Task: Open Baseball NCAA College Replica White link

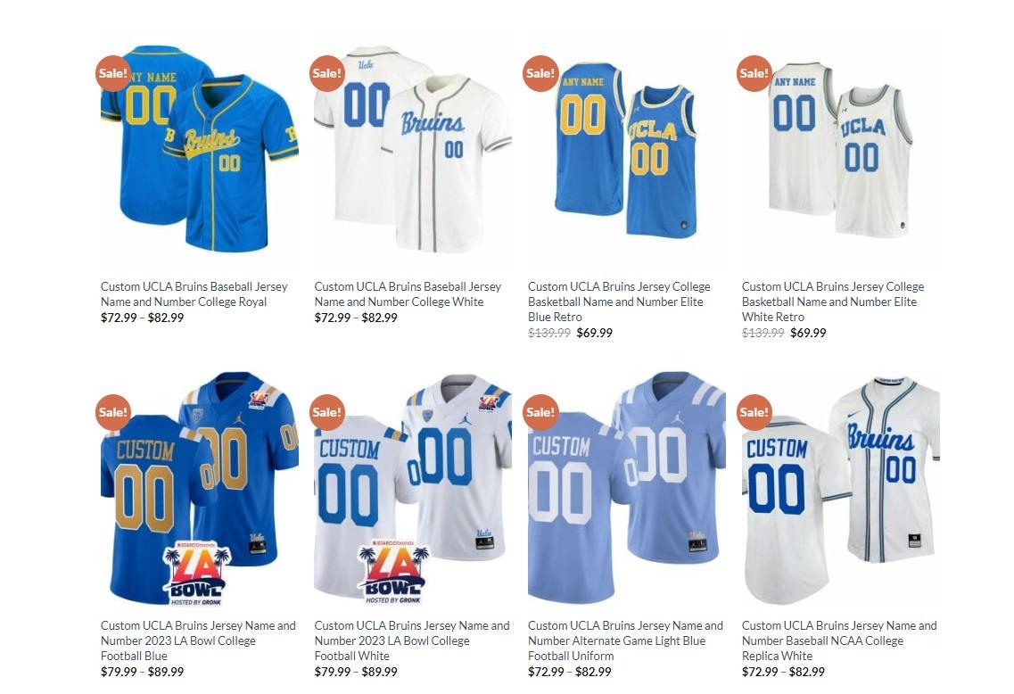Action: click(839, 640)
